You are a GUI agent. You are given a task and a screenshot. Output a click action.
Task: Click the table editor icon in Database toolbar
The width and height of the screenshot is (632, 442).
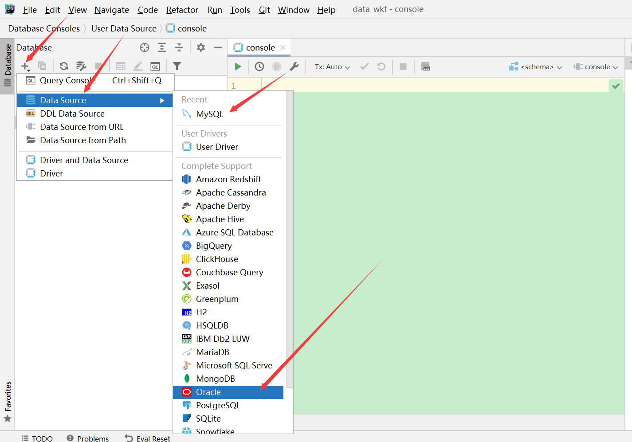click(121, 66)
